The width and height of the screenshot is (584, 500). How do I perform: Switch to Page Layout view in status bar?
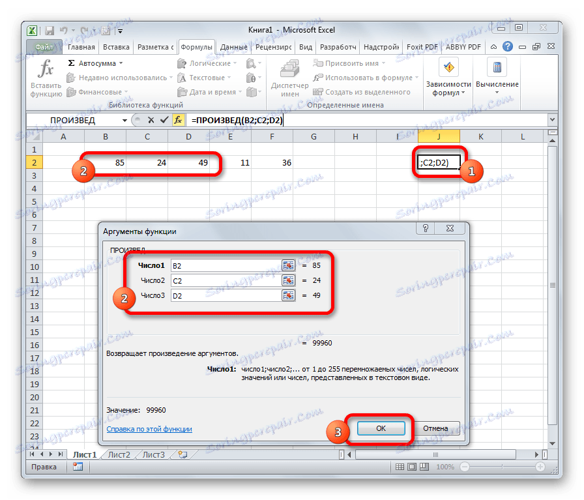click(x=412, y=467)
